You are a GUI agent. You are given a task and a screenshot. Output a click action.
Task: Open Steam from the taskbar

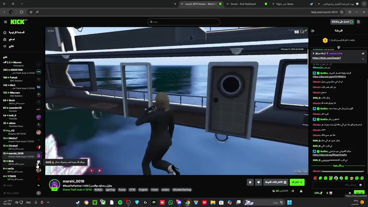click(78, 202)
